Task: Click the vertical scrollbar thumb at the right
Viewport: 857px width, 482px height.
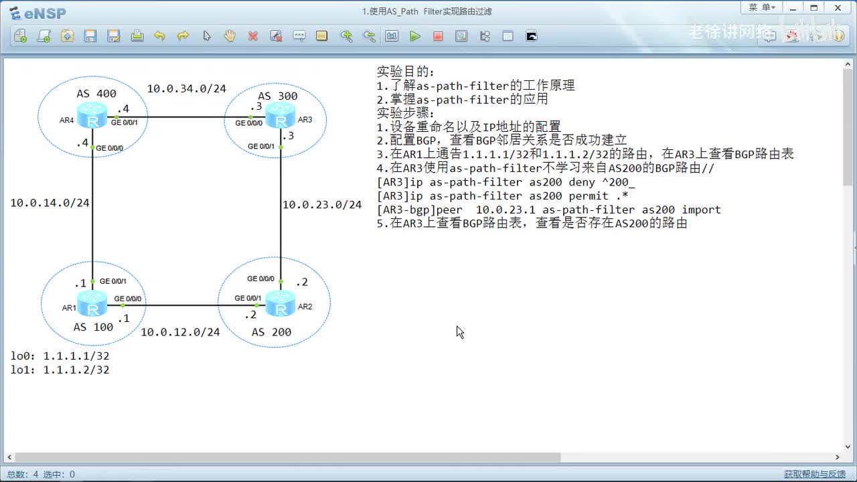Action: (848, 127)
